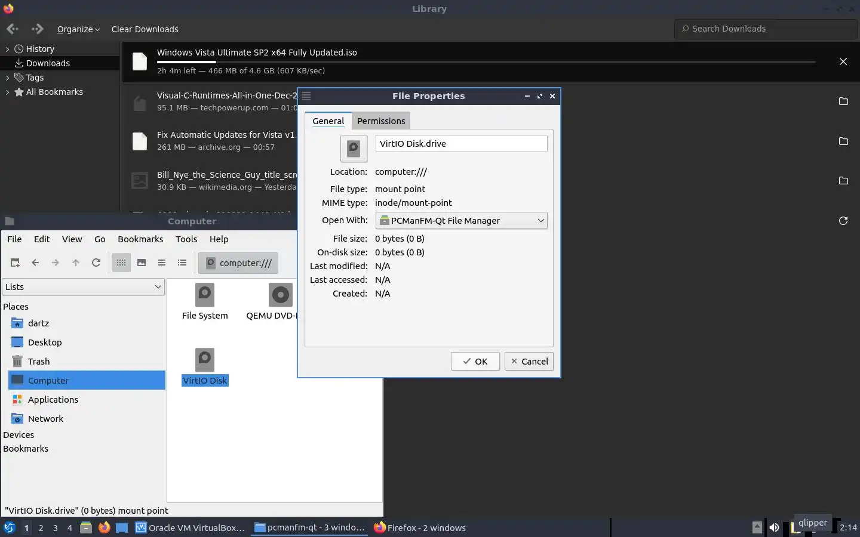Image resolution: width=860 pixels, height=537 pixels.
Task: Go back in PCManFM toolbar
Action: point(35,263)
